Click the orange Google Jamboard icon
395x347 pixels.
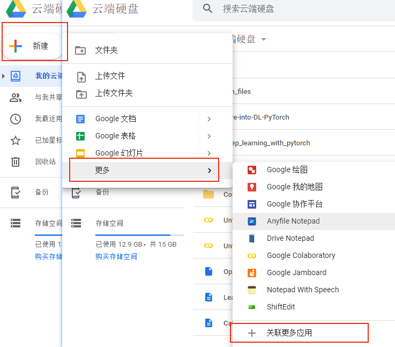click(x=252, y=272)
